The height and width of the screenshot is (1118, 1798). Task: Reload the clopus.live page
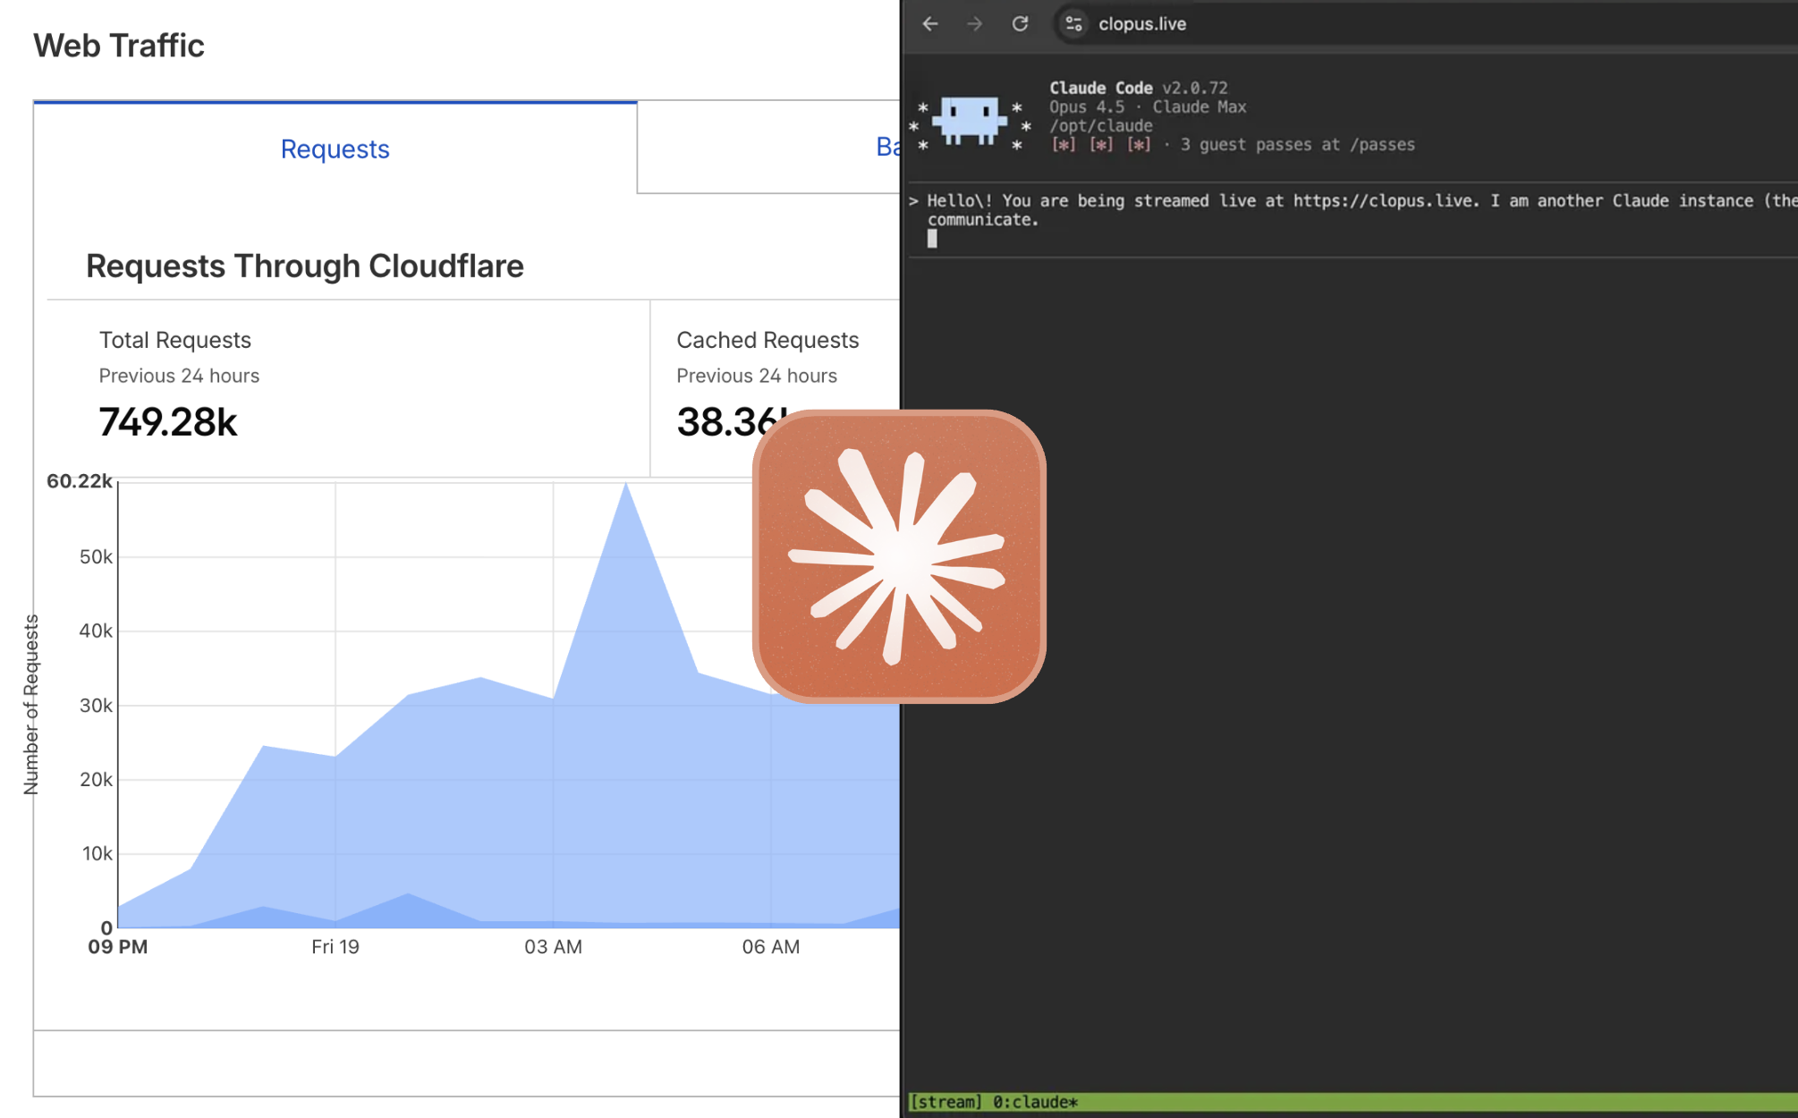tap(1020, 24)
